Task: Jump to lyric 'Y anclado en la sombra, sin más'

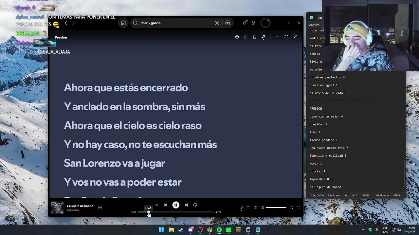Action: (x=135, y=106)
